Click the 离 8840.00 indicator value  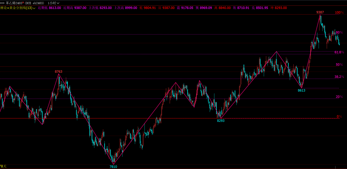pos(223,8)
